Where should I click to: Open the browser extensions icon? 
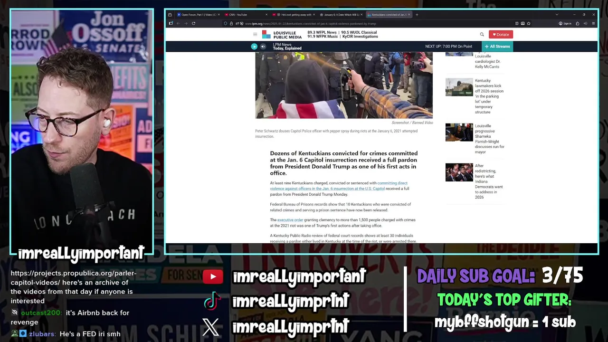578,23
